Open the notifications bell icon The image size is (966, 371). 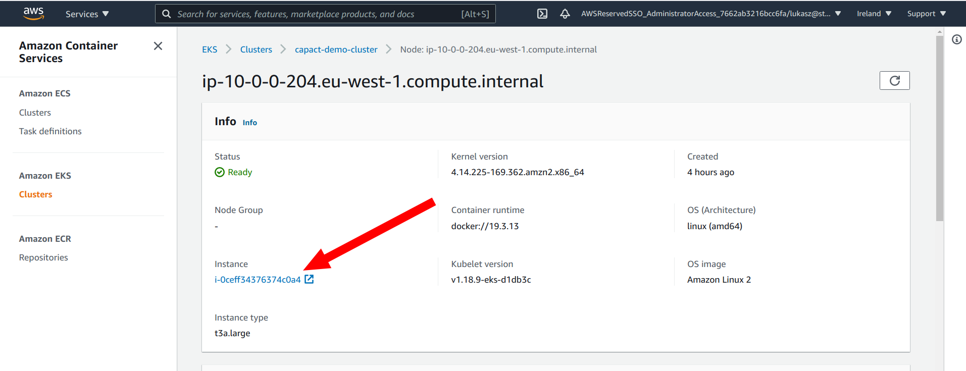pyautogui.click(x=565, y=14)
